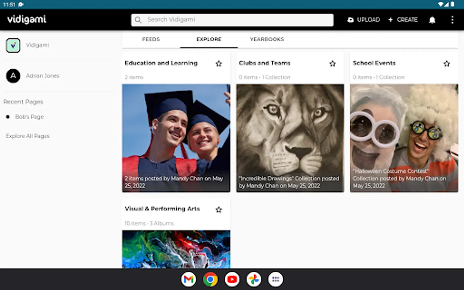Switch to the Feeds tab

click(x=151, y=39)
